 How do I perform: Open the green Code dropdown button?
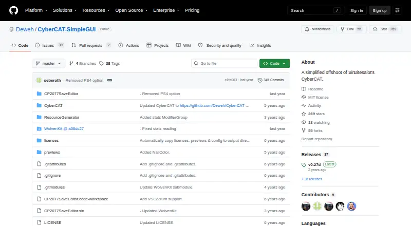[274, 64]
